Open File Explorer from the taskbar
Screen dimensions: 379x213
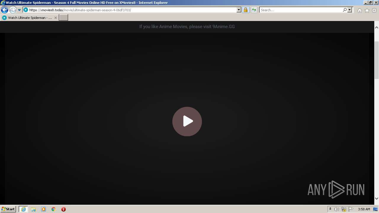pyautogui.click(x=33, y=209)
